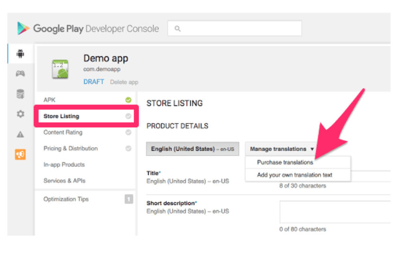This screenshot has width=401, height=256.
Task: Click the search magnifier icon
Action: tap(178, 28)
